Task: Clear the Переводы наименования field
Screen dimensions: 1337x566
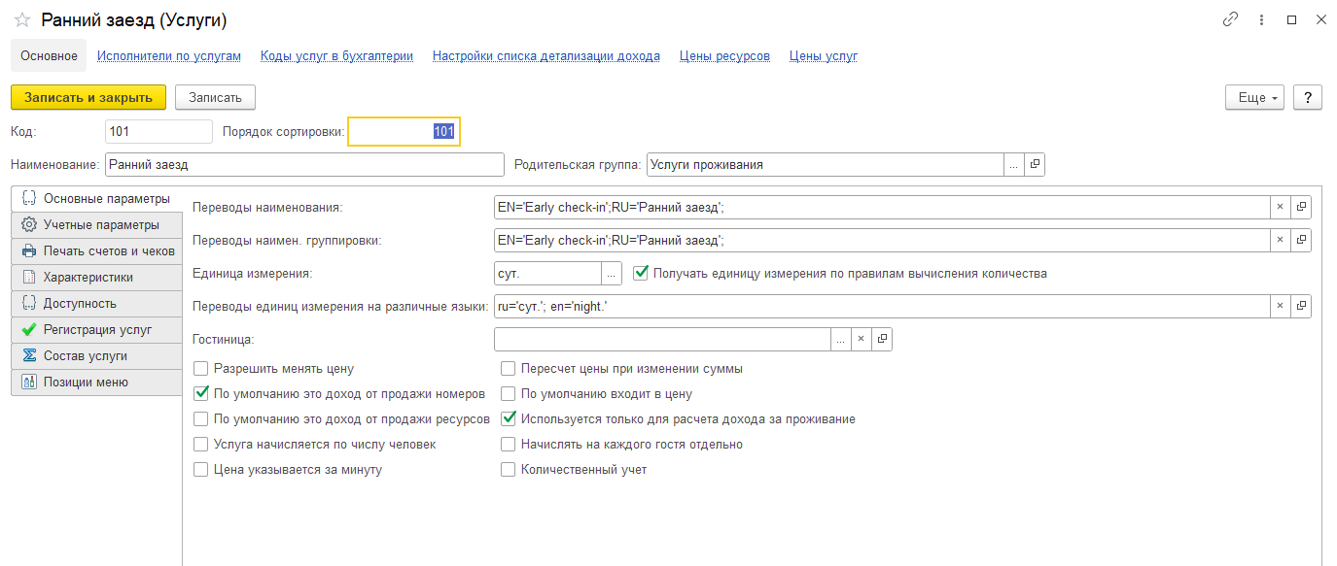Action: 1281,207
